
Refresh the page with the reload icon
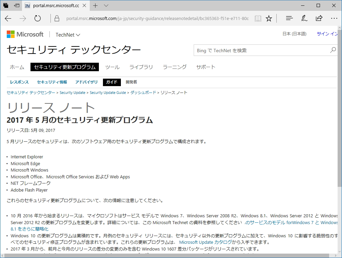(x=37, y=18)
